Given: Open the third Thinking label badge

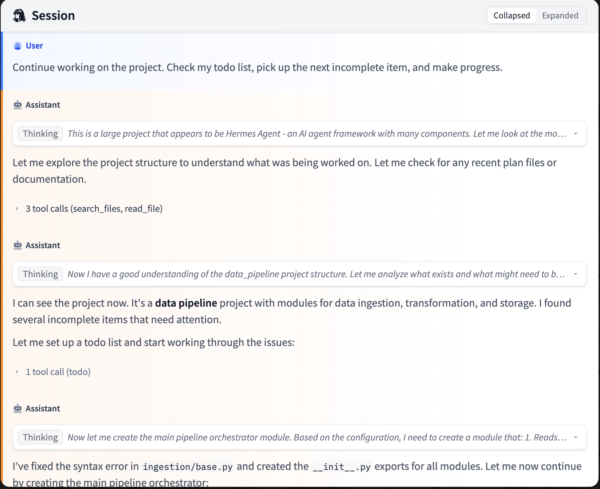Looking at the screenshot, I should [x=40, y=437].
